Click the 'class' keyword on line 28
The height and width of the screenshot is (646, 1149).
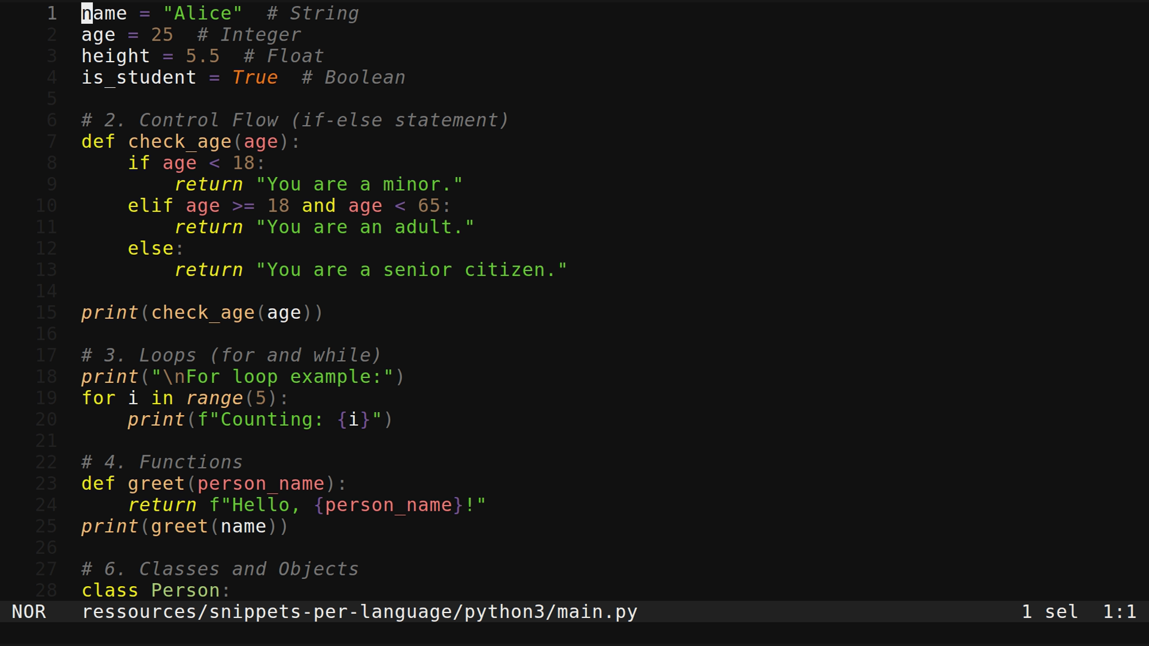point(110,590)
